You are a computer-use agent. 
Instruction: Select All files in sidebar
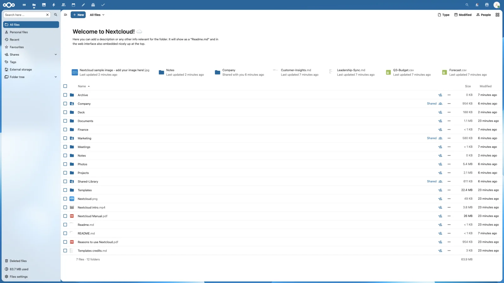pos(31,25)
